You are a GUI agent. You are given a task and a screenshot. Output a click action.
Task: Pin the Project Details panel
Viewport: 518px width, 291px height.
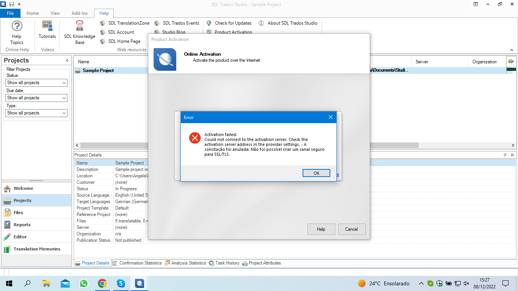[x=504, y=155]
